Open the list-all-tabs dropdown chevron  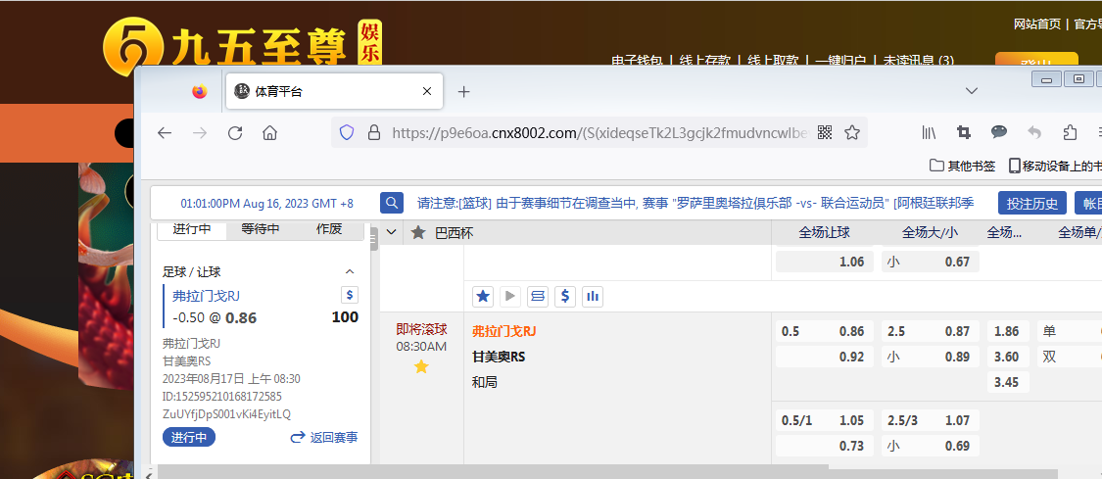(972, 90)
